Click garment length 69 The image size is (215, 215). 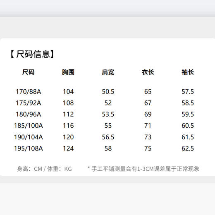[148, 114]
